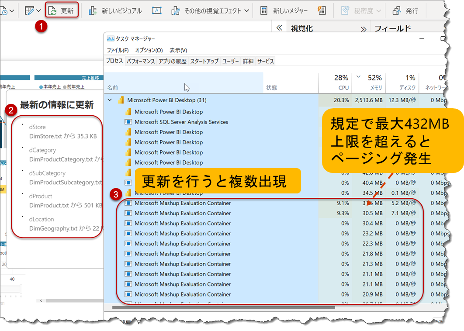Select the Mashup Evaluation Container using 21.3 MB
This screenshot has height=331, width=464.
point(183,264)
